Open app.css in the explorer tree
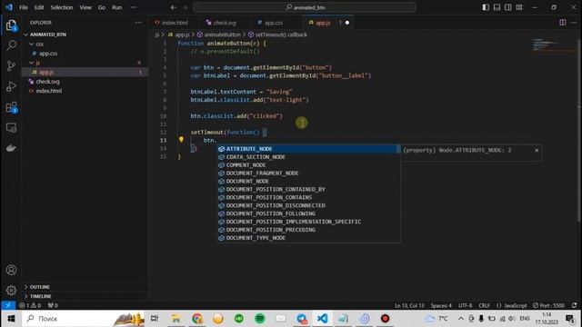582x327 pixels. click(x=48, y=54)
